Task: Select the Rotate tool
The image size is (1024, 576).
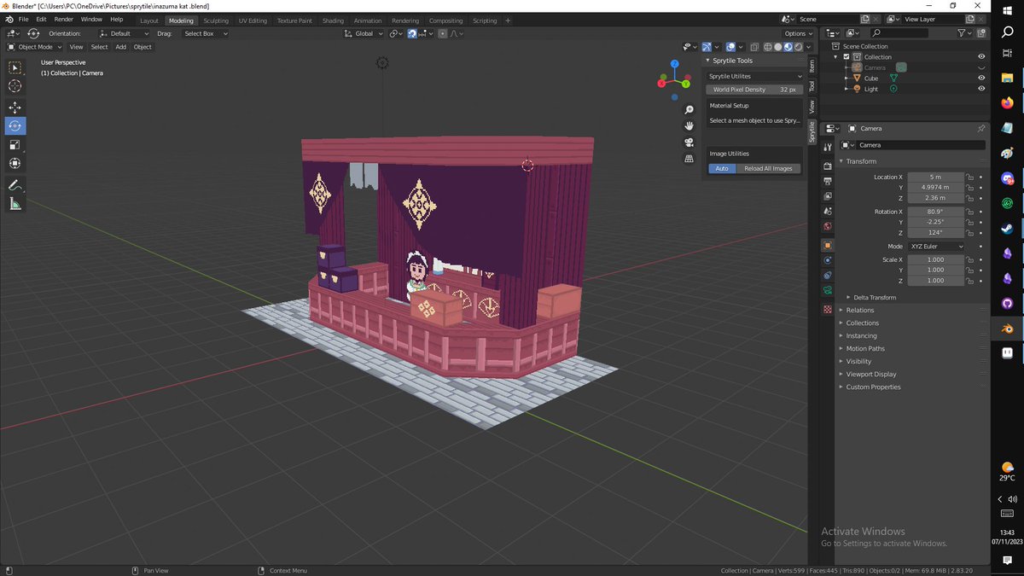Action: 15,126
